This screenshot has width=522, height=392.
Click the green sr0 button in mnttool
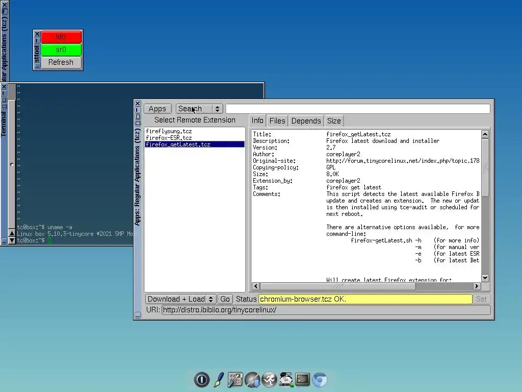61,50
